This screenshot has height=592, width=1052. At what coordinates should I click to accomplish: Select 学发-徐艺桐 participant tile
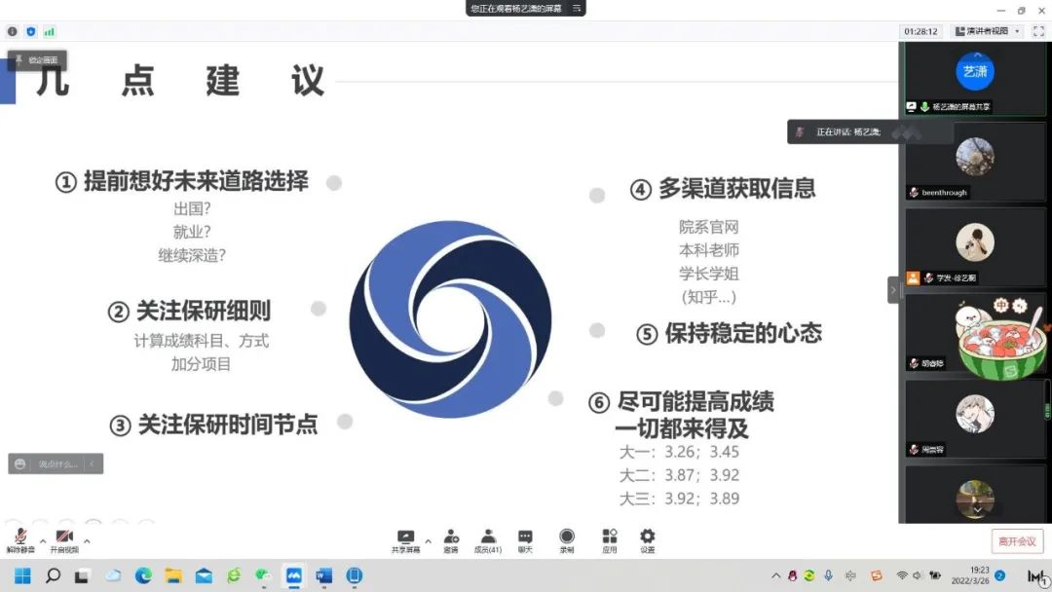point(975,247)
